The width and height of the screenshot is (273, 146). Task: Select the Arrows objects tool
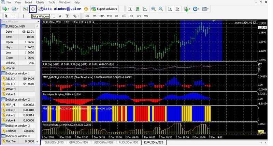75,16
